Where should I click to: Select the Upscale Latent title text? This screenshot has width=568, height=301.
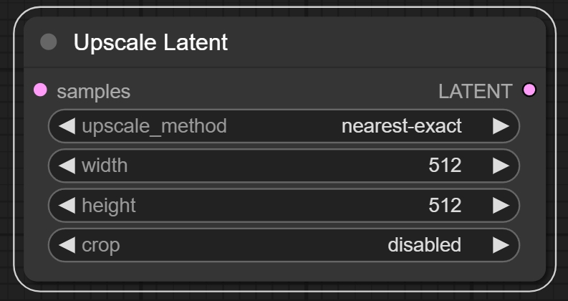(150, 42)
